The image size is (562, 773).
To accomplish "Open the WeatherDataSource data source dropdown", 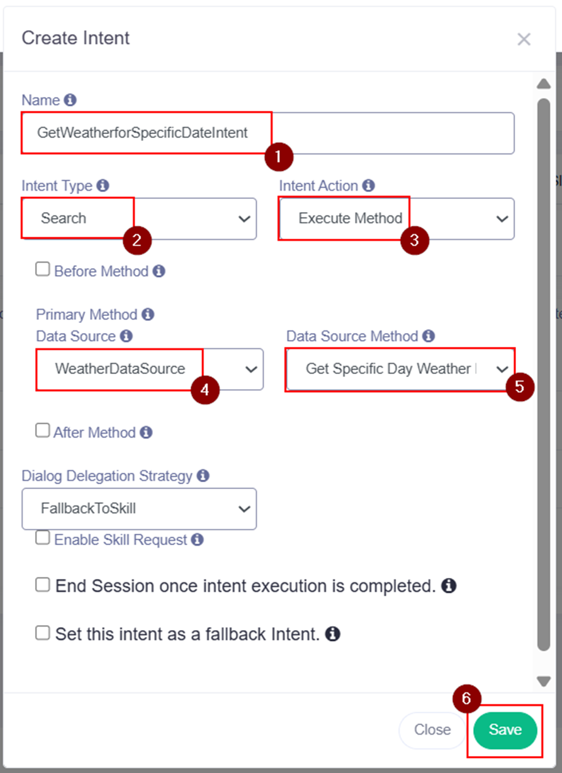I will tap(150, 369).
